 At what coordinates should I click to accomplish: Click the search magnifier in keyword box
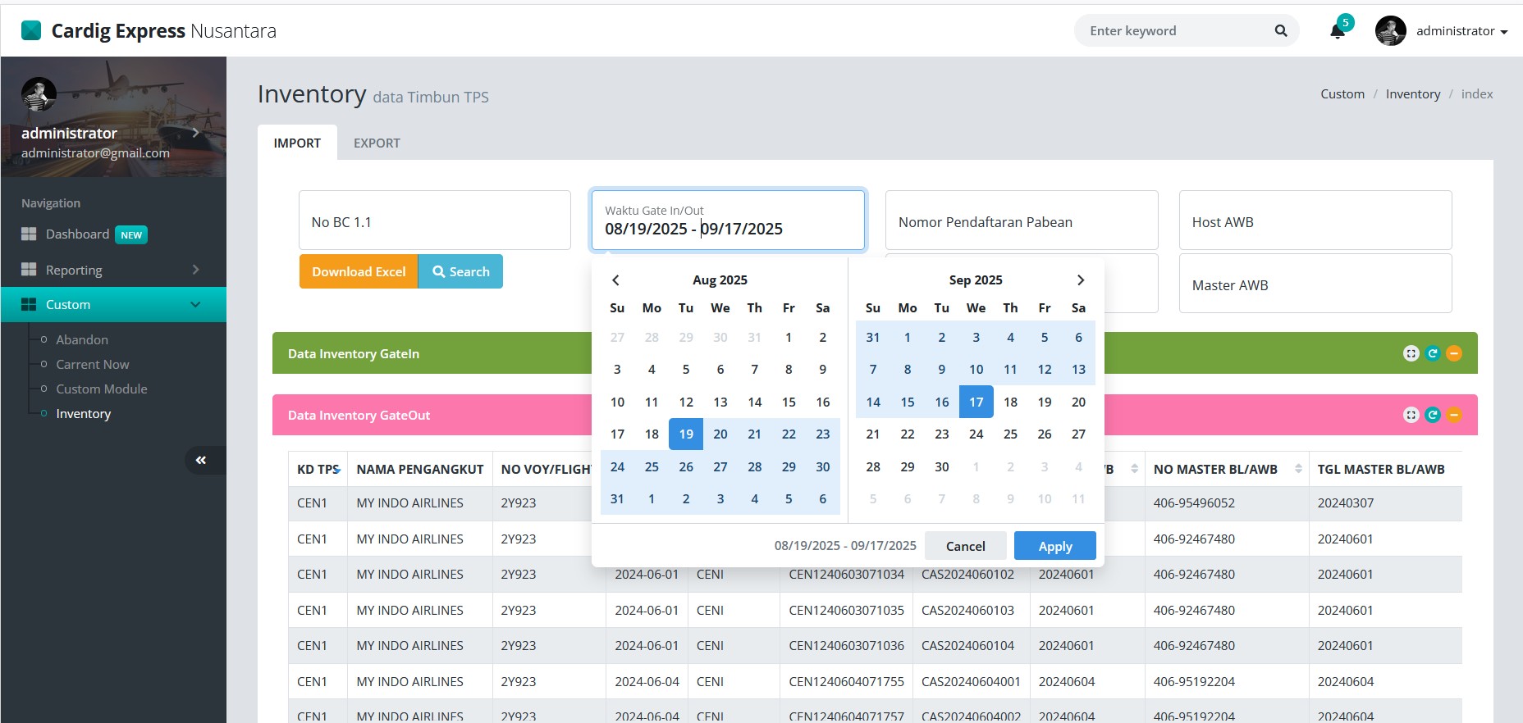tap(1280, 31)
